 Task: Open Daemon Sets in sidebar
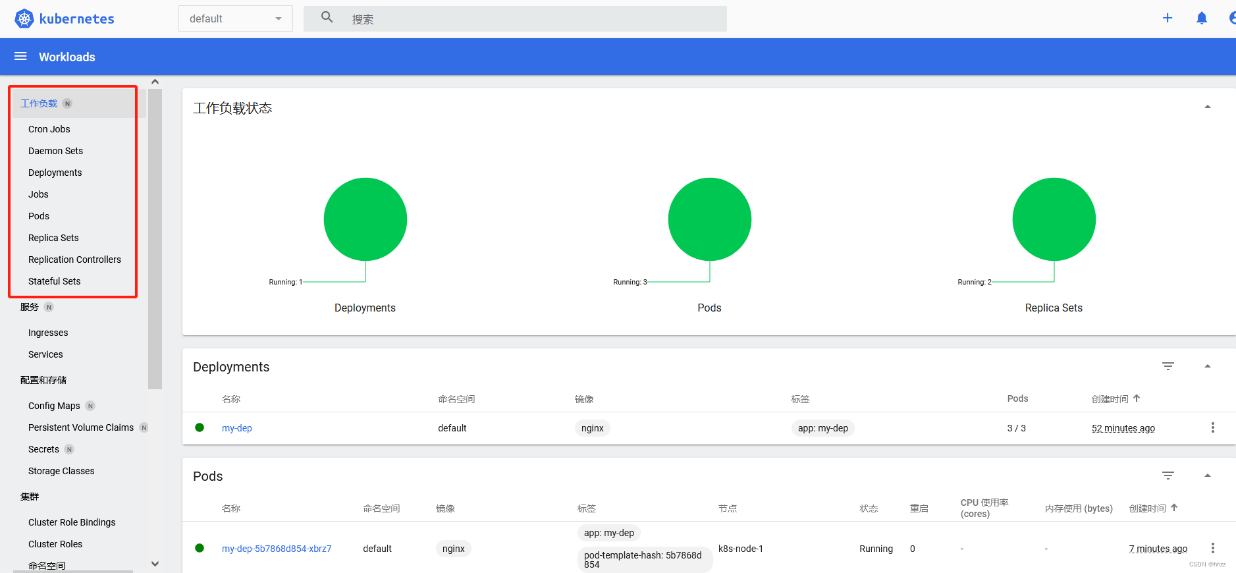point(55,151)
